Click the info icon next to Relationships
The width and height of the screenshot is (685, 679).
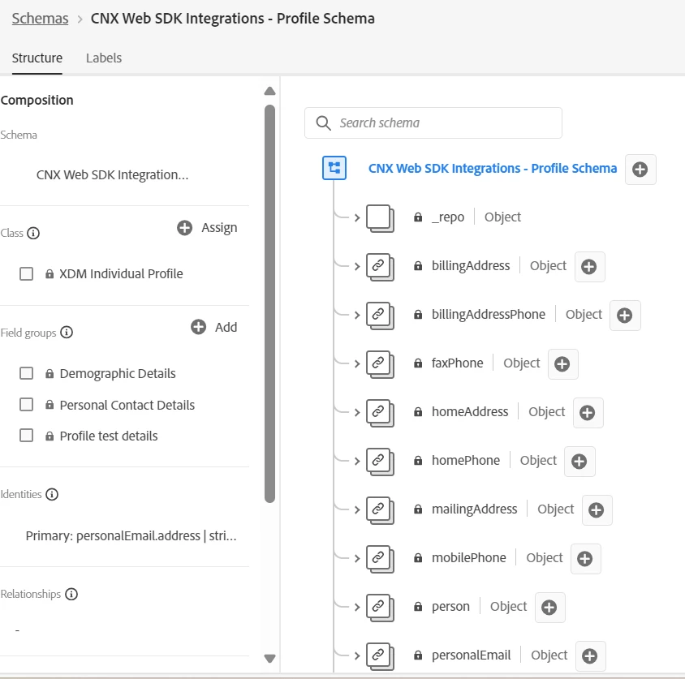click(x=71, y=595)
